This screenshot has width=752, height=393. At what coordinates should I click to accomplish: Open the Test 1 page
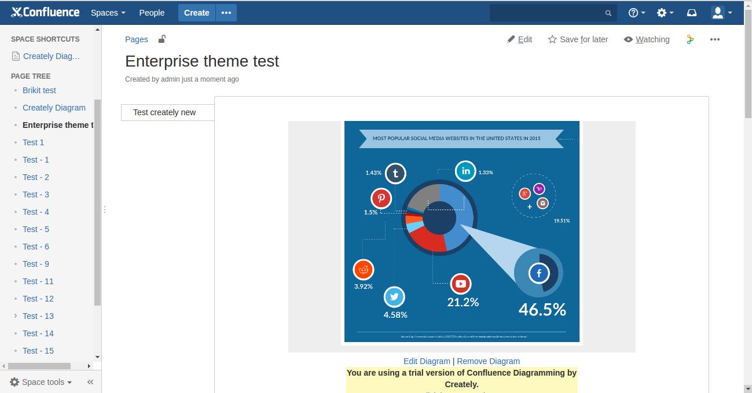pos(33,142)
